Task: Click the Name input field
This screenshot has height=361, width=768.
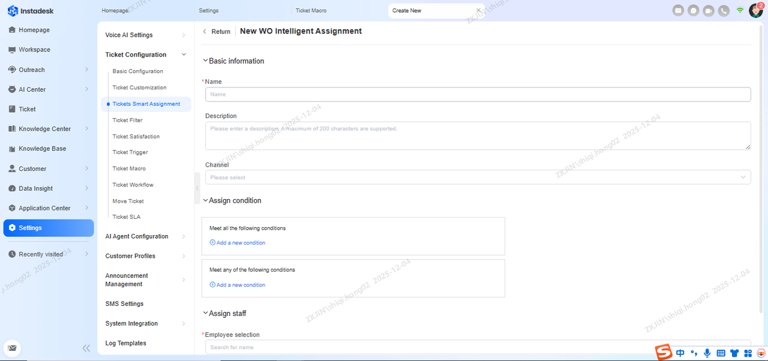Action: coord(478,94)
